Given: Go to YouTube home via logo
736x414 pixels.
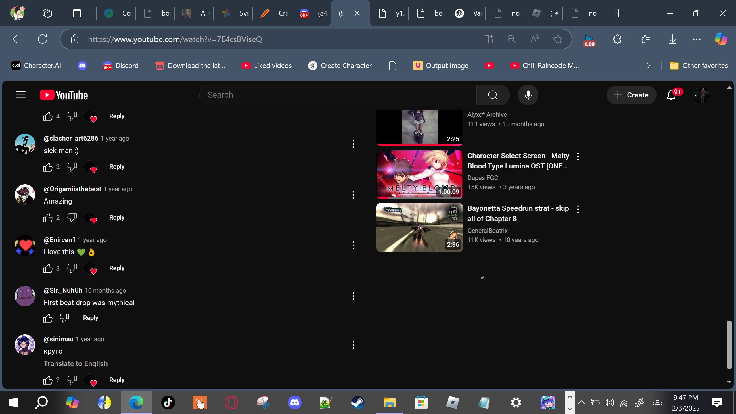Looking at the screenshot, I should (64, 95).
